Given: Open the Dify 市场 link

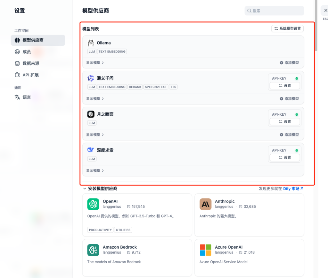Looking at the screenshot, I should click(x=293, y=189).
